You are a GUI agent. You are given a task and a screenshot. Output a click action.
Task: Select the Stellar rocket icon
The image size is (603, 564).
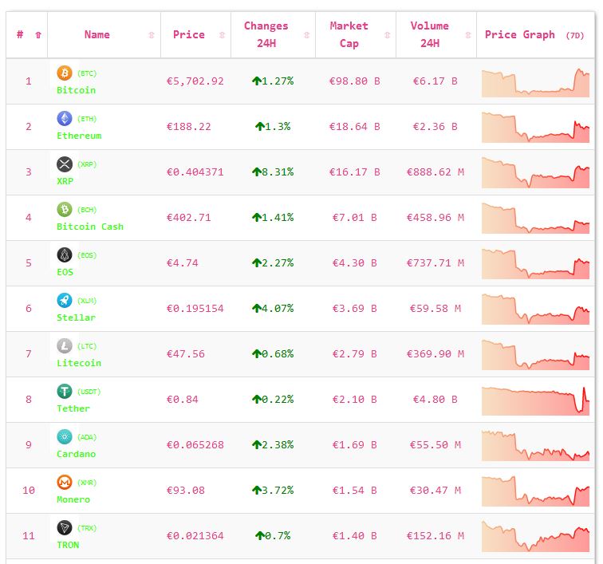tap(64, 301)
